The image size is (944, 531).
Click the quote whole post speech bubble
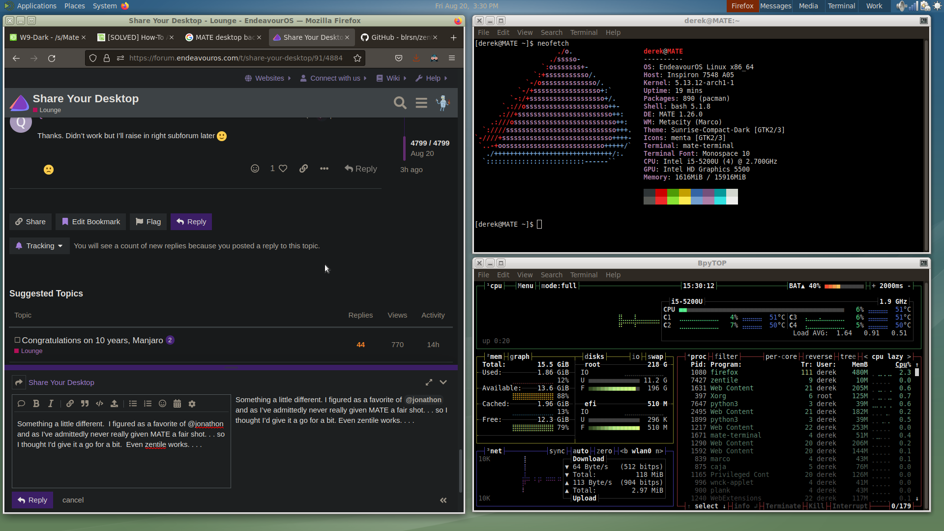pos(21,404)
